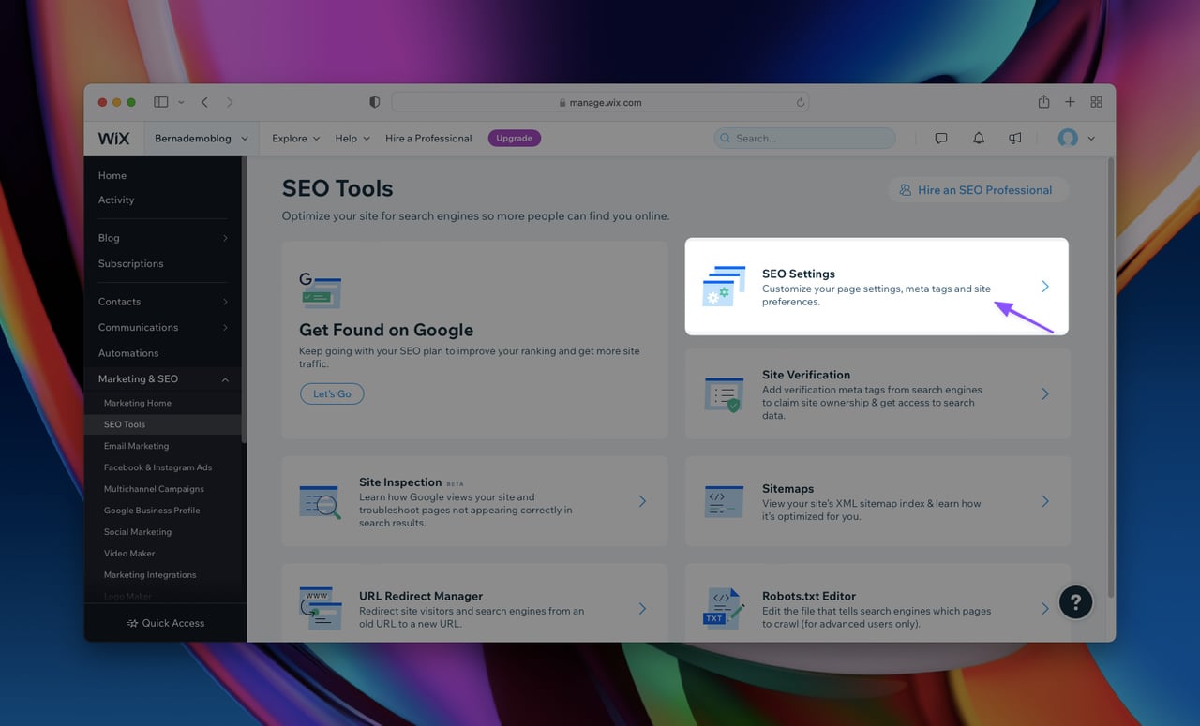Screen dimensions: 1200x726
Task: Open the Explore dropdown menu
Action: [296, 139]
